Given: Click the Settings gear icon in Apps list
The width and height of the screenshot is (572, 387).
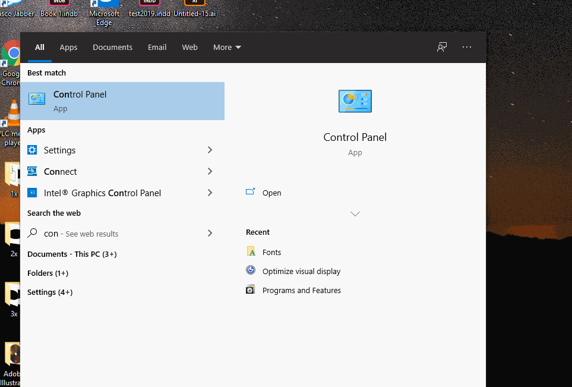Looking at the screenshot, I should point(32,150).
